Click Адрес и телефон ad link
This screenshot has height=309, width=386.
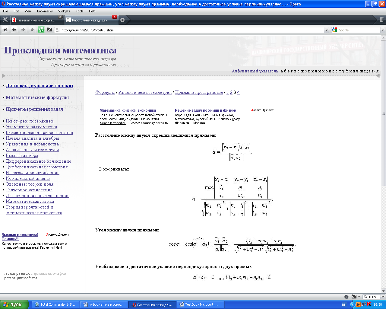click(113, 123)
